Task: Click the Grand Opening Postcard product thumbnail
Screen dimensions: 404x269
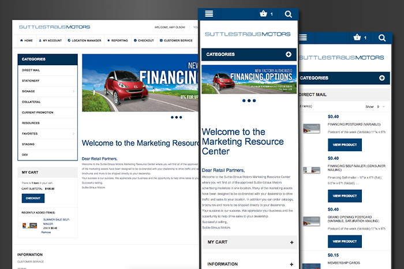Action: point(311,221)
